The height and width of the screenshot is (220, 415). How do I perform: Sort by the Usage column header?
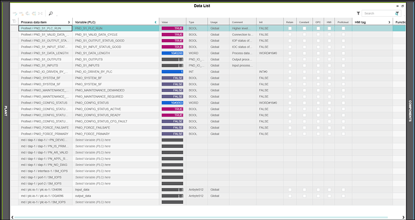(218, 22)
